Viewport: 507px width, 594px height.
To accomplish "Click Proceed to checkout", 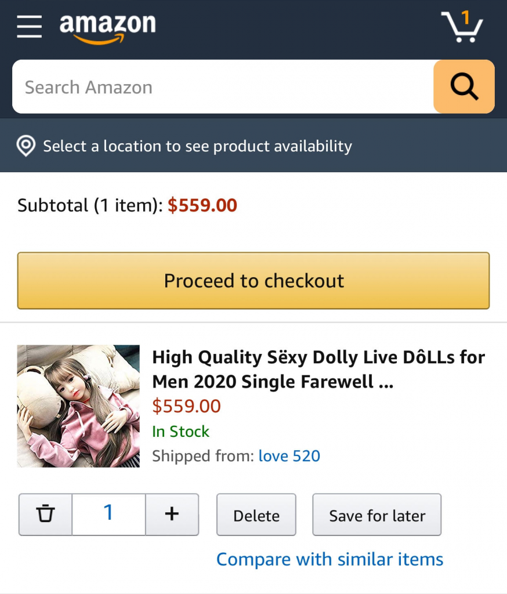I will pyautogui.click(x=253, y=281).
